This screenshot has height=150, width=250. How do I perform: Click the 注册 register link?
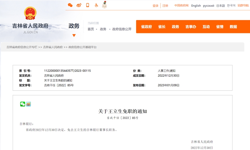[165, 6]
